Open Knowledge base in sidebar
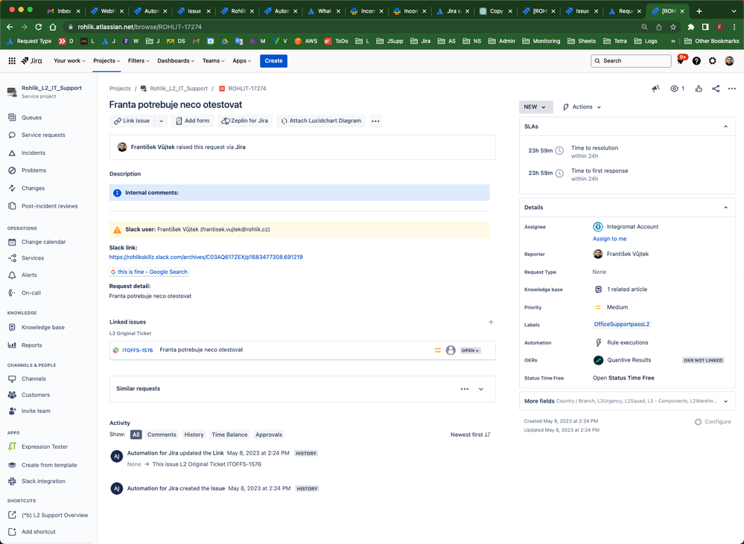This screenshot has height=544, width=744. coord(42,327)
